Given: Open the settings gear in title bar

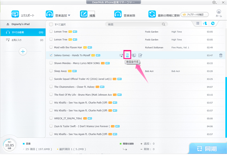Looking at the screenshot, I should pos(214,2).
